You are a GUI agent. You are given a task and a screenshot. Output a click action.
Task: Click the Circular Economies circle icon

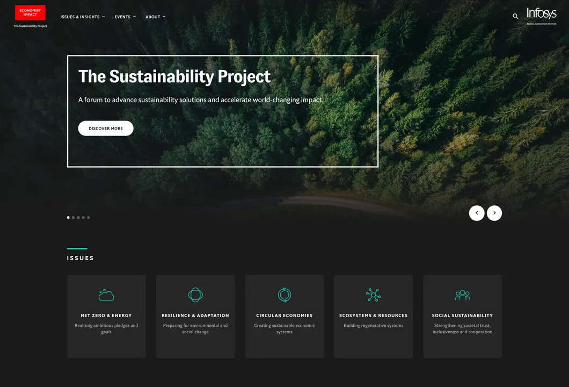pyautogui.click(x=284, y=295)
